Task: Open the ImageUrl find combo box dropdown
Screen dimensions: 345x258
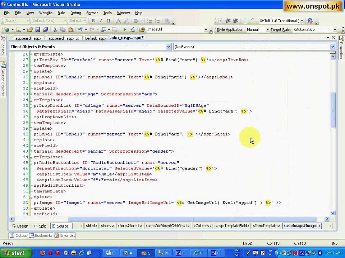Action: [206, 30]
